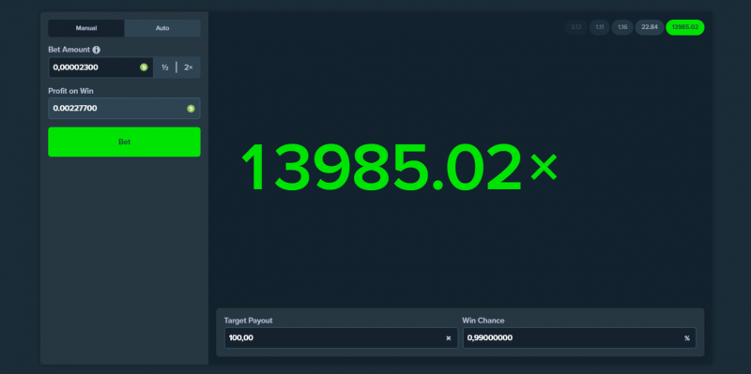Click the Win Chance label
This screenshot has height=374, width=751.
[483, 321]
